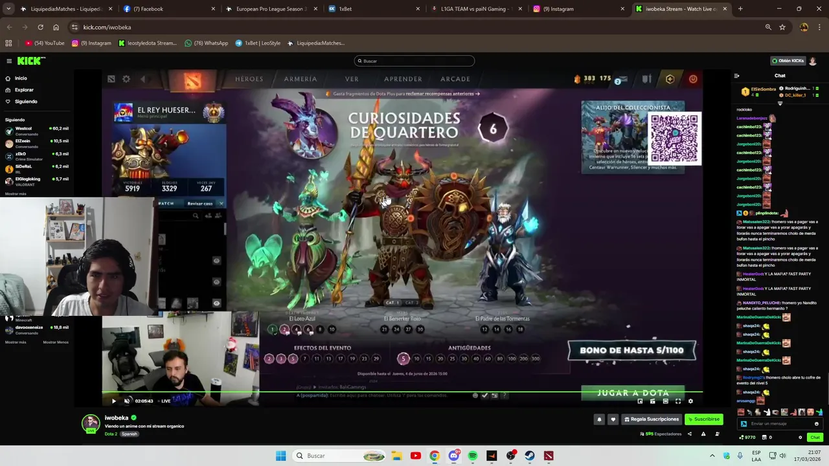Toggle the heart follow button
This screenshot has width=829, height=466.
613,419
